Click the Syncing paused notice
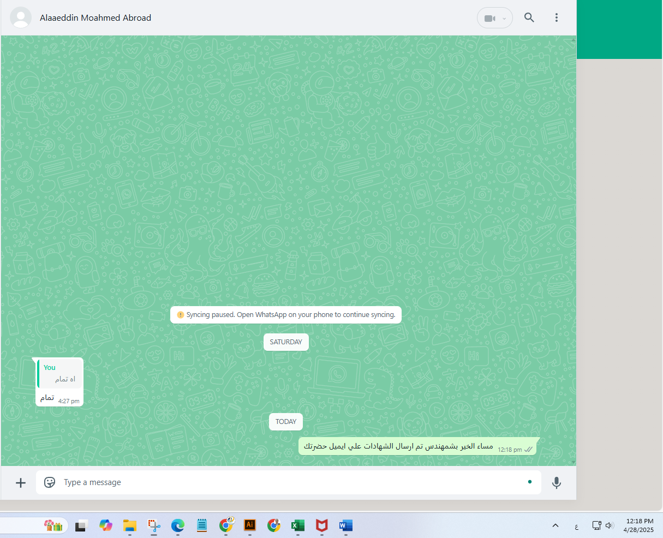Screen dimensions: 663x538 click(x=286, y=315)
